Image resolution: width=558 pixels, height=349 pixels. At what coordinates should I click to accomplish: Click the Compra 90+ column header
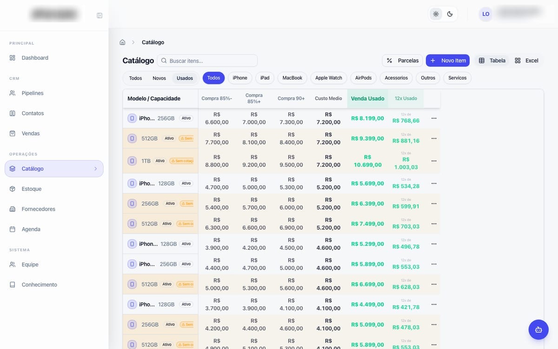pyautogui.click(x=291, y=99)
